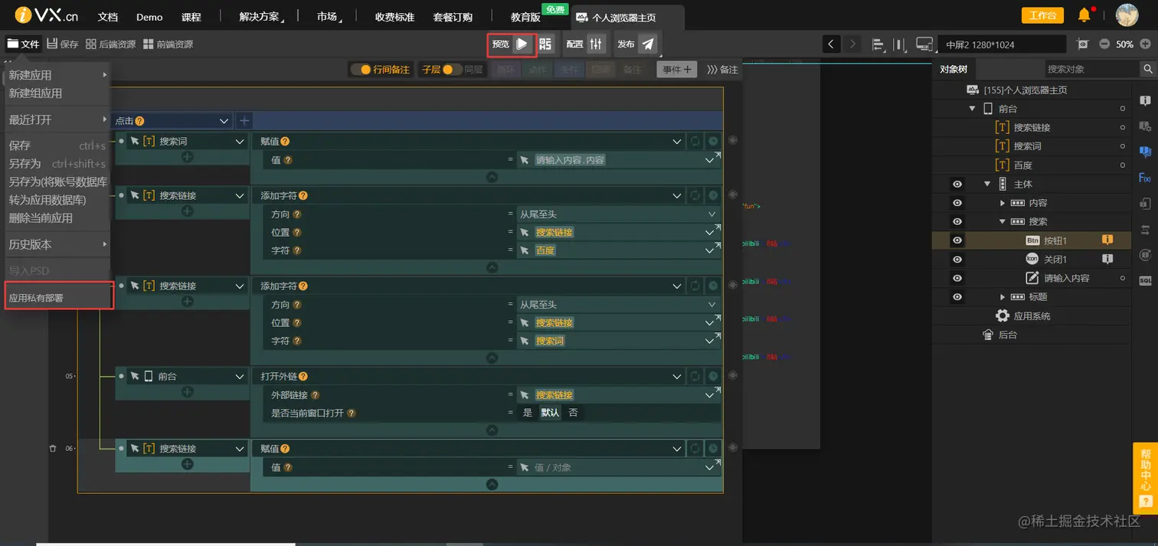Select 后台 in object tree
Image resolution: width=1158 pixels, height=546 pixels.
1008,335
